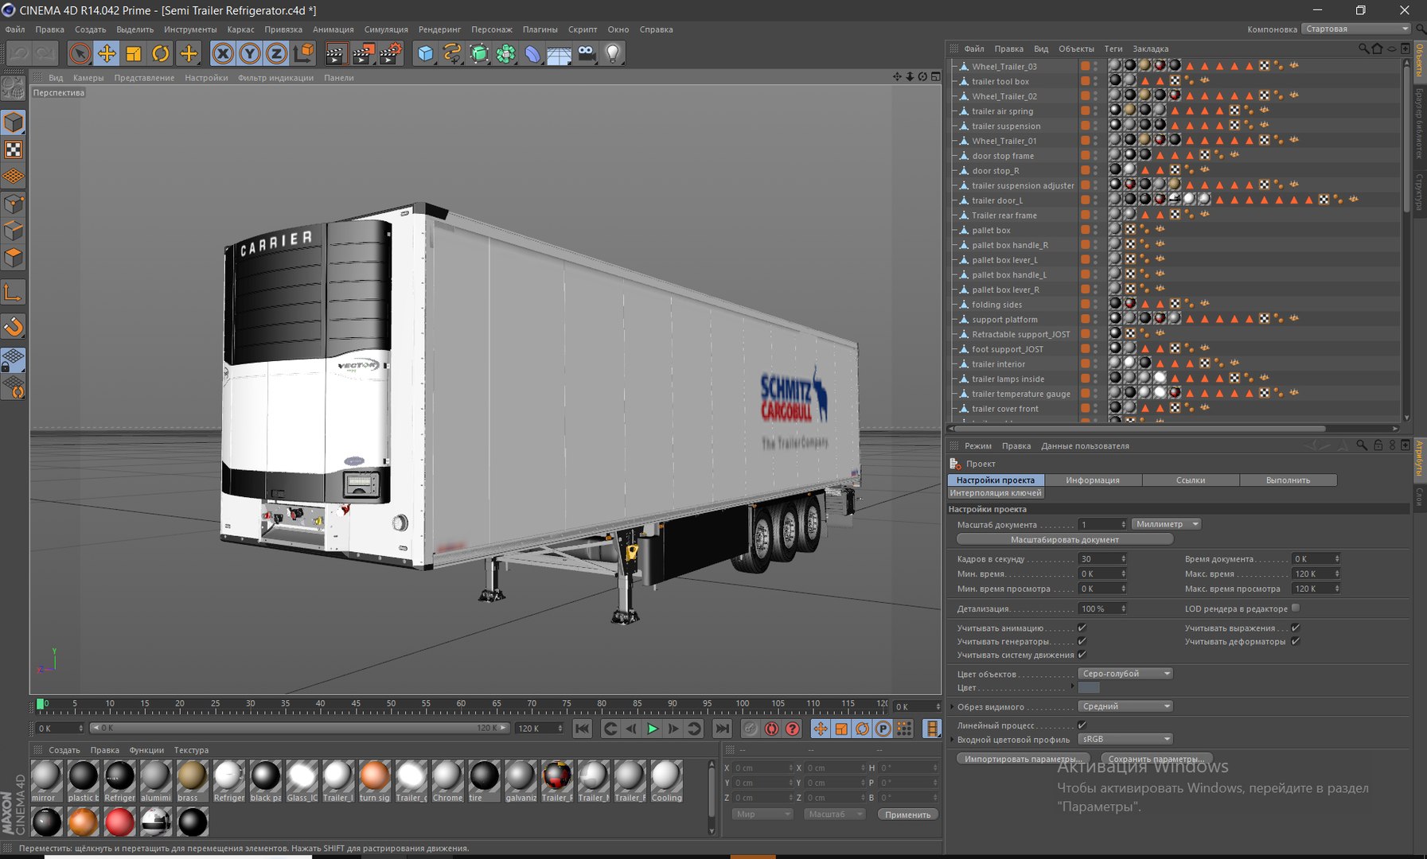The image size is (1427, 859).
Task: Toggle Z axis lock
Action: tap(276, 53)
